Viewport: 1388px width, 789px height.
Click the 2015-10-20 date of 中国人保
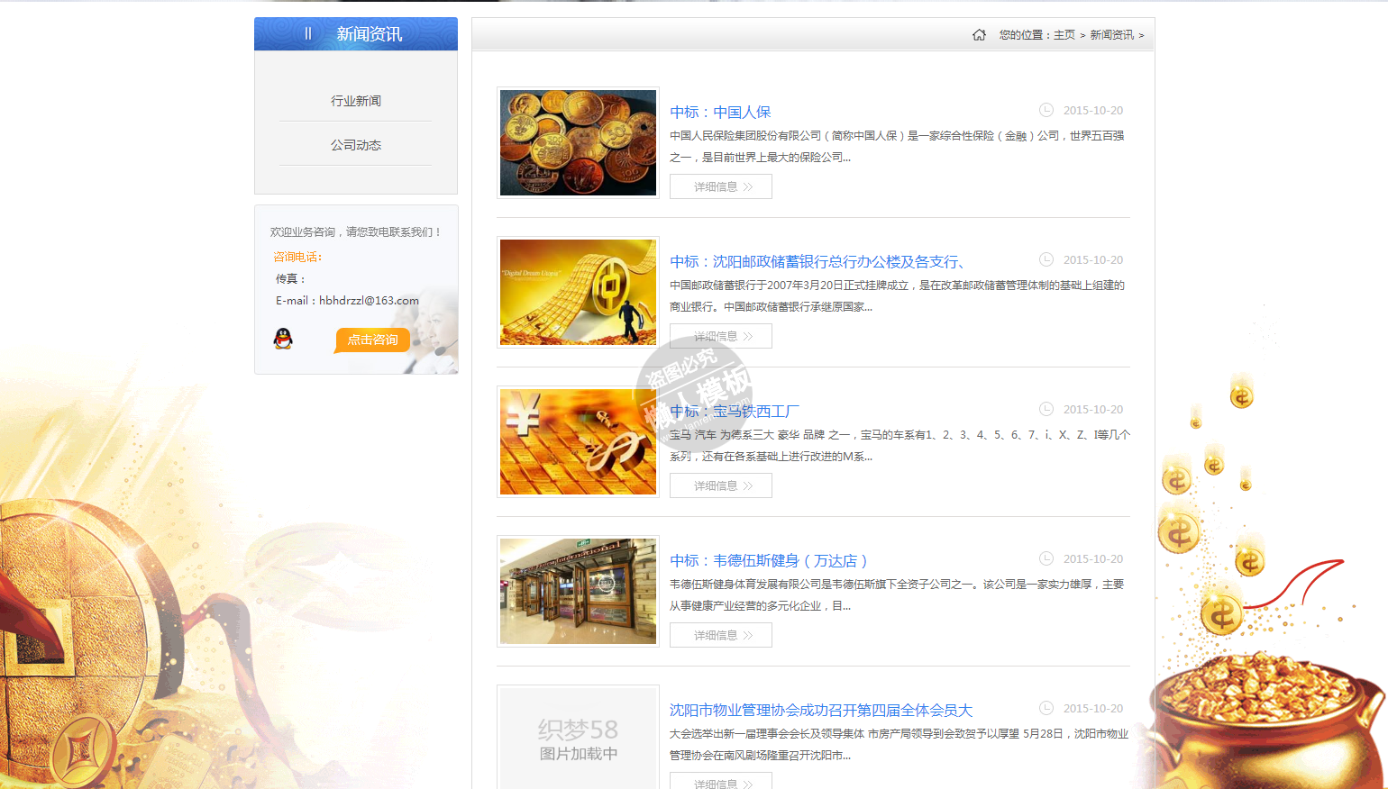click(1093, 110)
